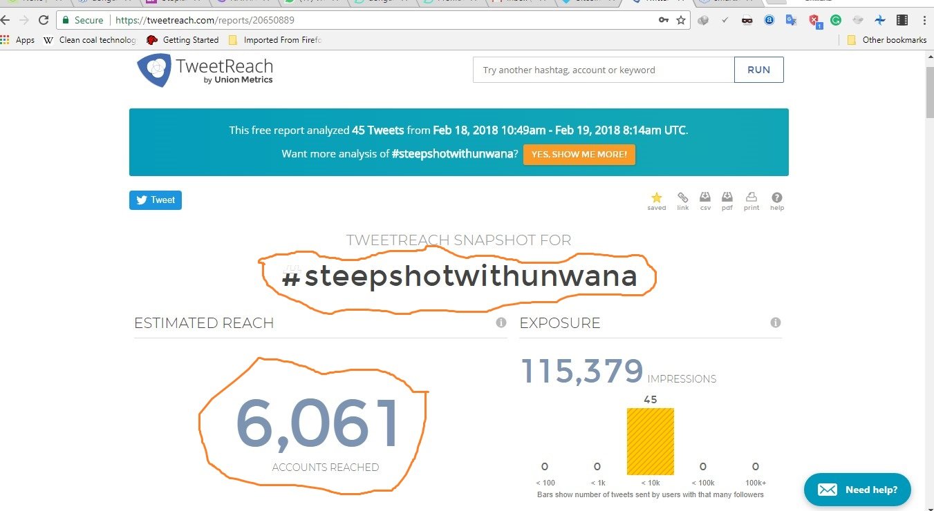Open the help question mark icon

point(777,197)
